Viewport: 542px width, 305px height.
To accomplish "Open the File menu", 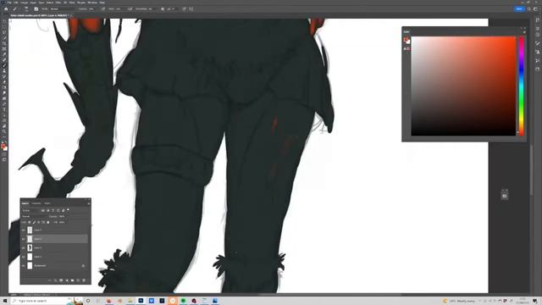I will pos(9,3).
